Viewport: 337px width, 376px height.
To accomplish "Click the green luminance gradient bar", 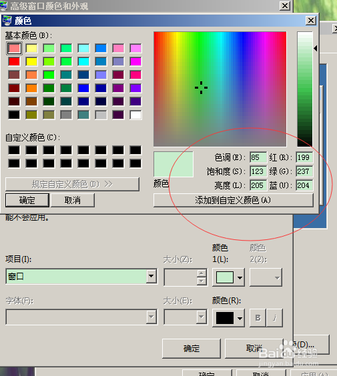I will click(305, 89).
